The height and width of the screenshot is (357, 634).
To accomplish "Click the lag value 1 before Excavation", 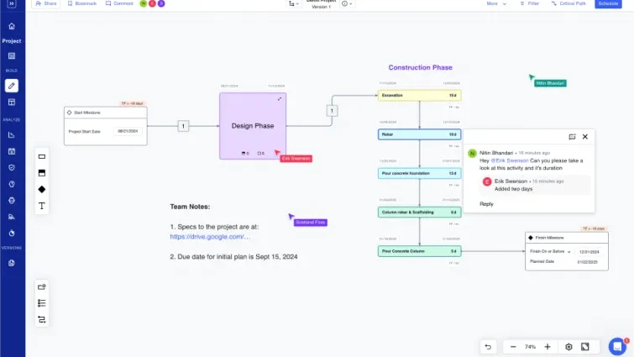I will 332,111.
